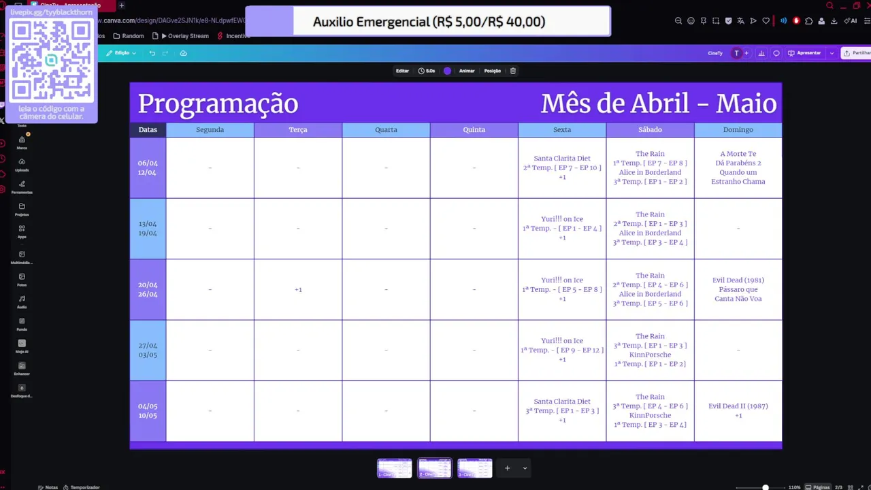Click the CineTy project name

(x=715, y=53)
